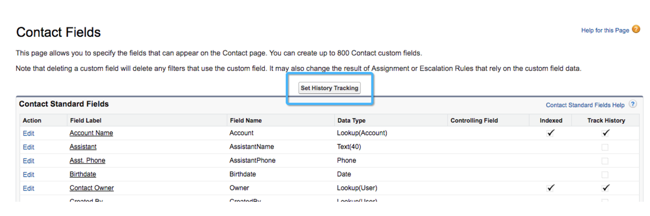Click the Track History checkmark for Contact Owner

pos(606,188)
